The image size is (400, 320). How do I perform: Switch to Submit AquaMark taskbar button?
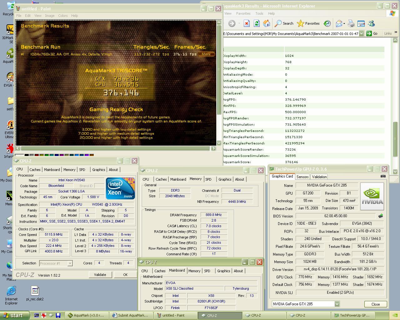click(131, 316)
